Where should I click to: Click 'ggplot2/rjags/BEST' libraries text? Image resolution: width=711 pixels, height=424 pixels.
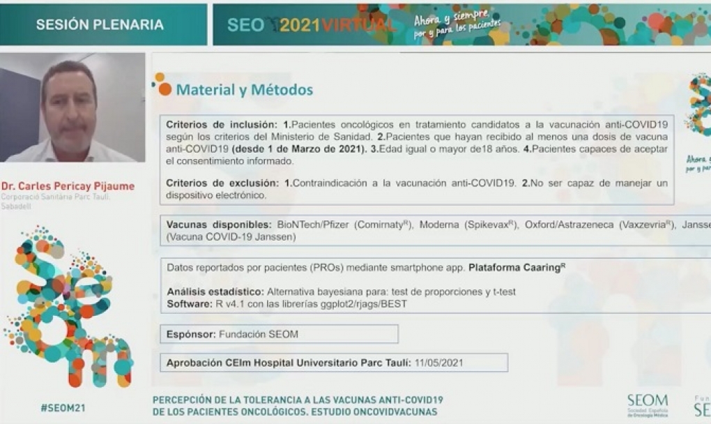364,304
